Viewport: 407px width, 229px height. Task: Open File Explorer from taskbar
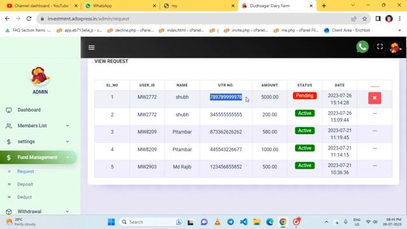pyautogui.click(x=257, y=222)
